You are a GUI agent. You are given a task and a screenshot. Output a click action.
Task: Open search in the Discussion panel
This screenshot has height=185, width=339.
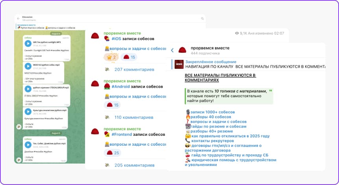[x=202, y=18]
